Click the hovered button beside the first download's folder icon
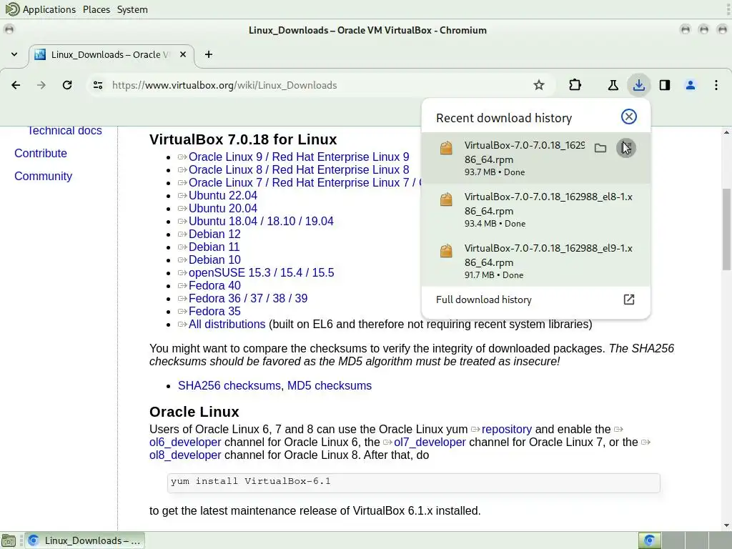Screen dimensions: 732x549 click(x=626, y=148)
